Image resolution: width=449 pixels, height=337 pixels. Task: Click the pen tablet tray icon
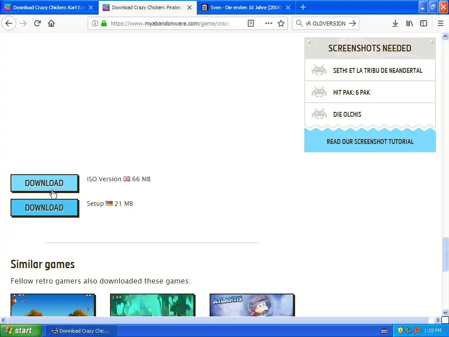408,331
